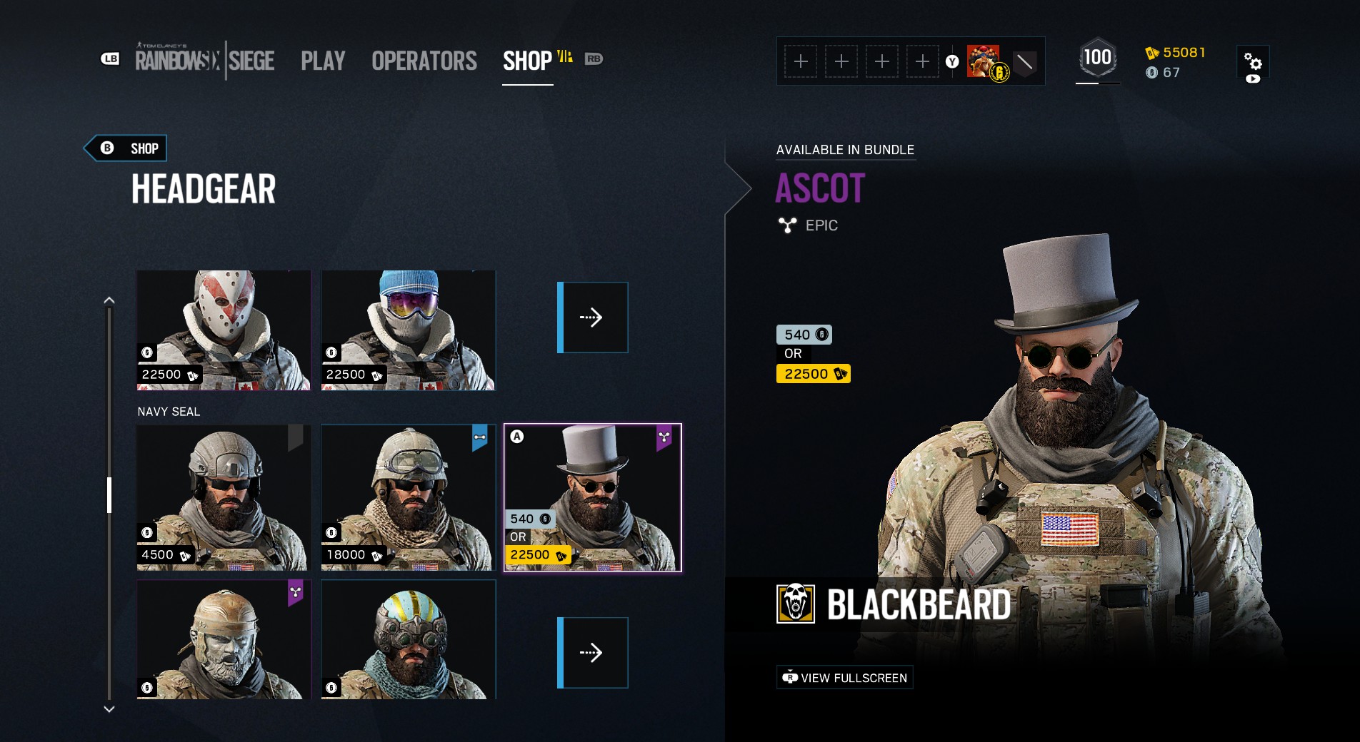
Task: Click the fourth empty squad slot plus icon
Action: 922,61
